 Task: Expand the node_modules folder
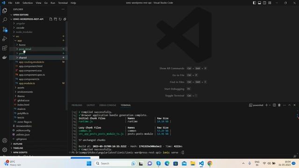pyautogui.click(x=38, y=32)
